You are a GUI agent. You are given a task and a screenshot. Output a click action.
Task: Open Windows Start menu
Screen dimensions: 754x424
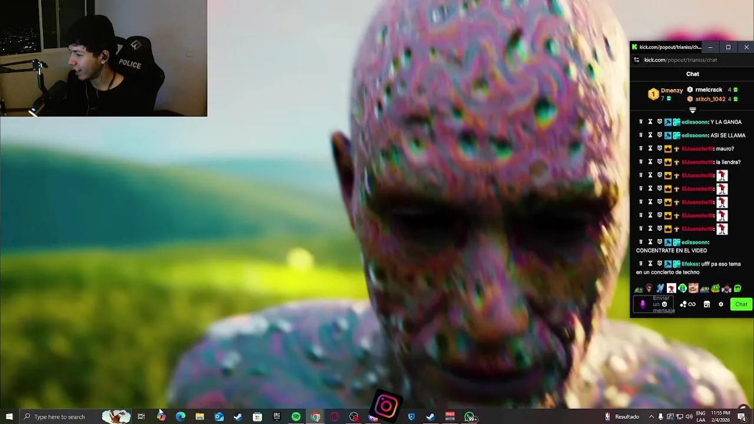click(9, 417)
